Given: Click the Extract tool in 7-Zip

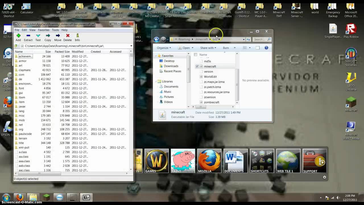Looking at the screenshot, I should pos(28,37).
